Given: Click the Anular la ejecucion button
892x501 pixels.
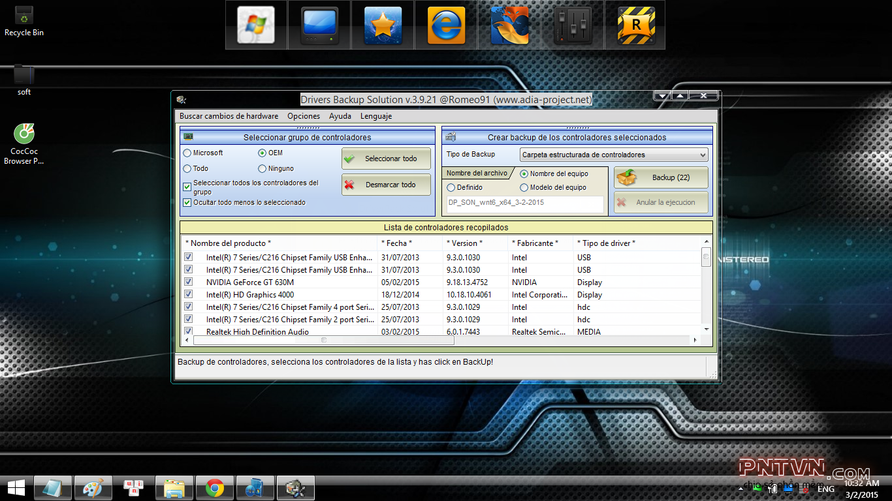Looking at the screenshot, I should 661,202.
